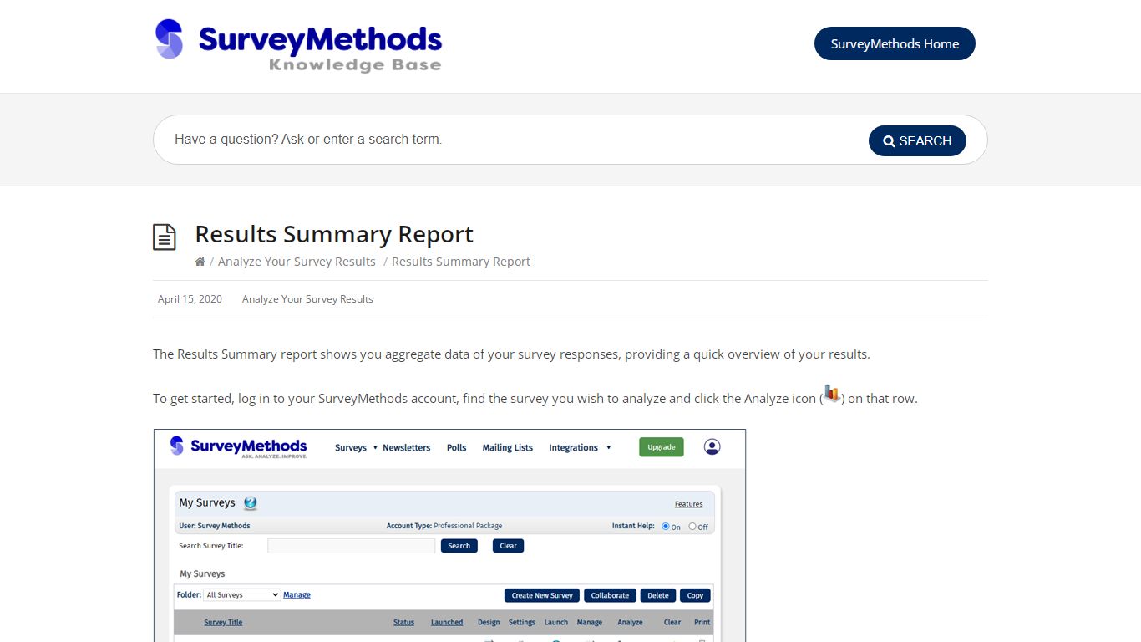Select Newsletters in embedded screenshot nav

tap(407, 448)
